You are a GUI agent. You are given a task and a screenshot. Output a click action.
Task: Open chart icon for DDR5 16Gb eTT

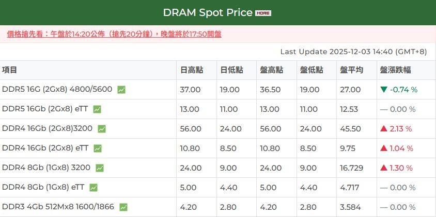(97, 109)
